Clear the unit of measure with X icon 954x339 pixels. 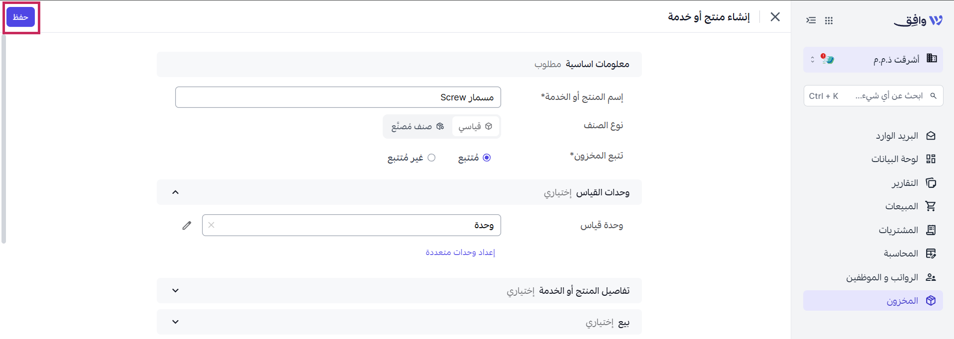[x=212, y=225]
